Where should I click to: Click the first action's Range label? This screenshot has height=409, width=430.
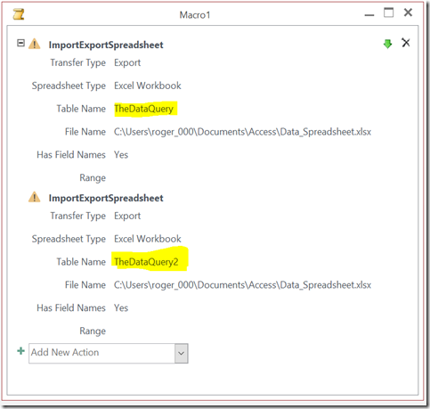tap(93, 178)
